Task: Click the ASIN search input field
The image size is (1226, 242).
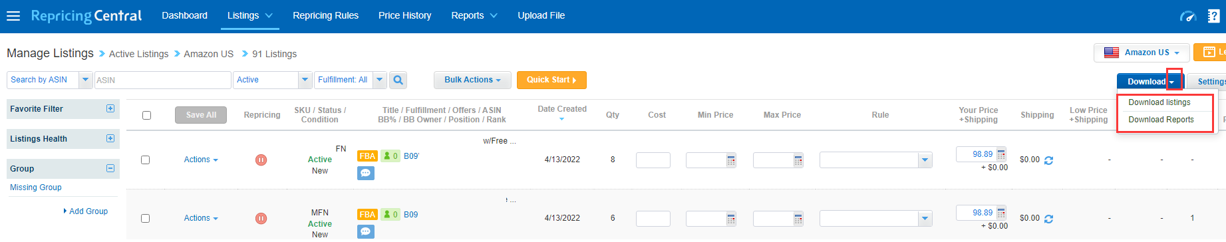Action: [162, 80]
